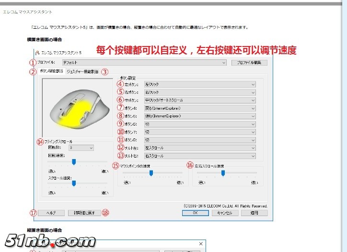This screenshot has height=252, width=347.
Task: Confirm settings with the OK button
Action: coord(195,213)
